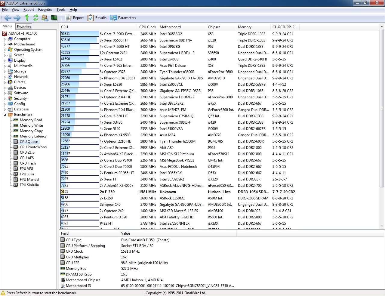The height and width of the screenshot is (296, 385).
Task: Select the CPU PhotoWorxx benchmark icon
Action: [16, 147]
